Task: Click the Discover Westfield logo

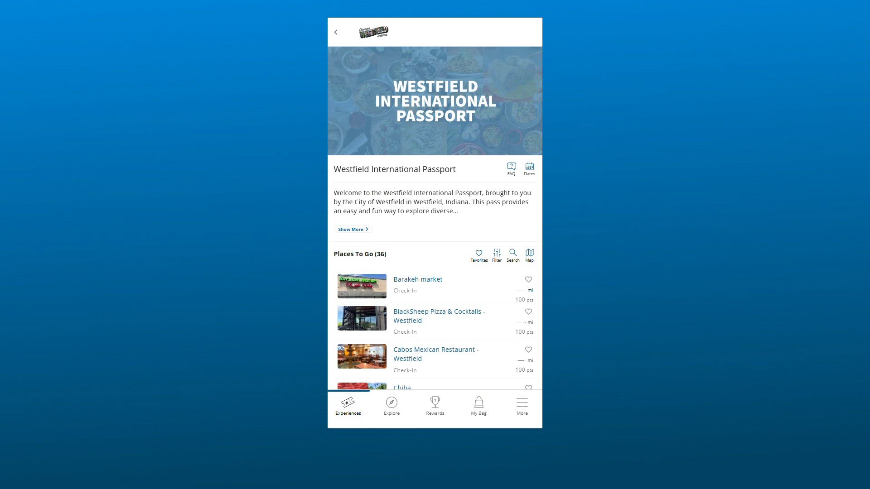Action: [x=374, y=32]
